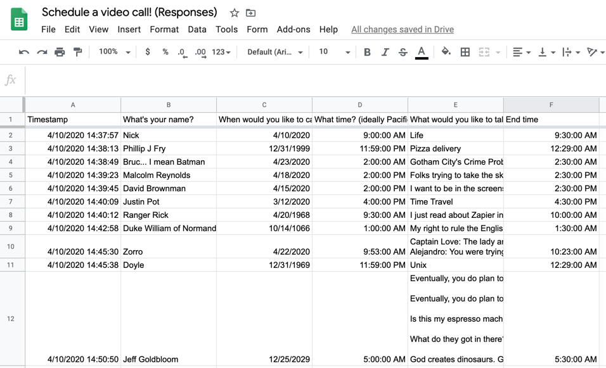
Task: Undo the last action
Action: [x=24, y=52]
